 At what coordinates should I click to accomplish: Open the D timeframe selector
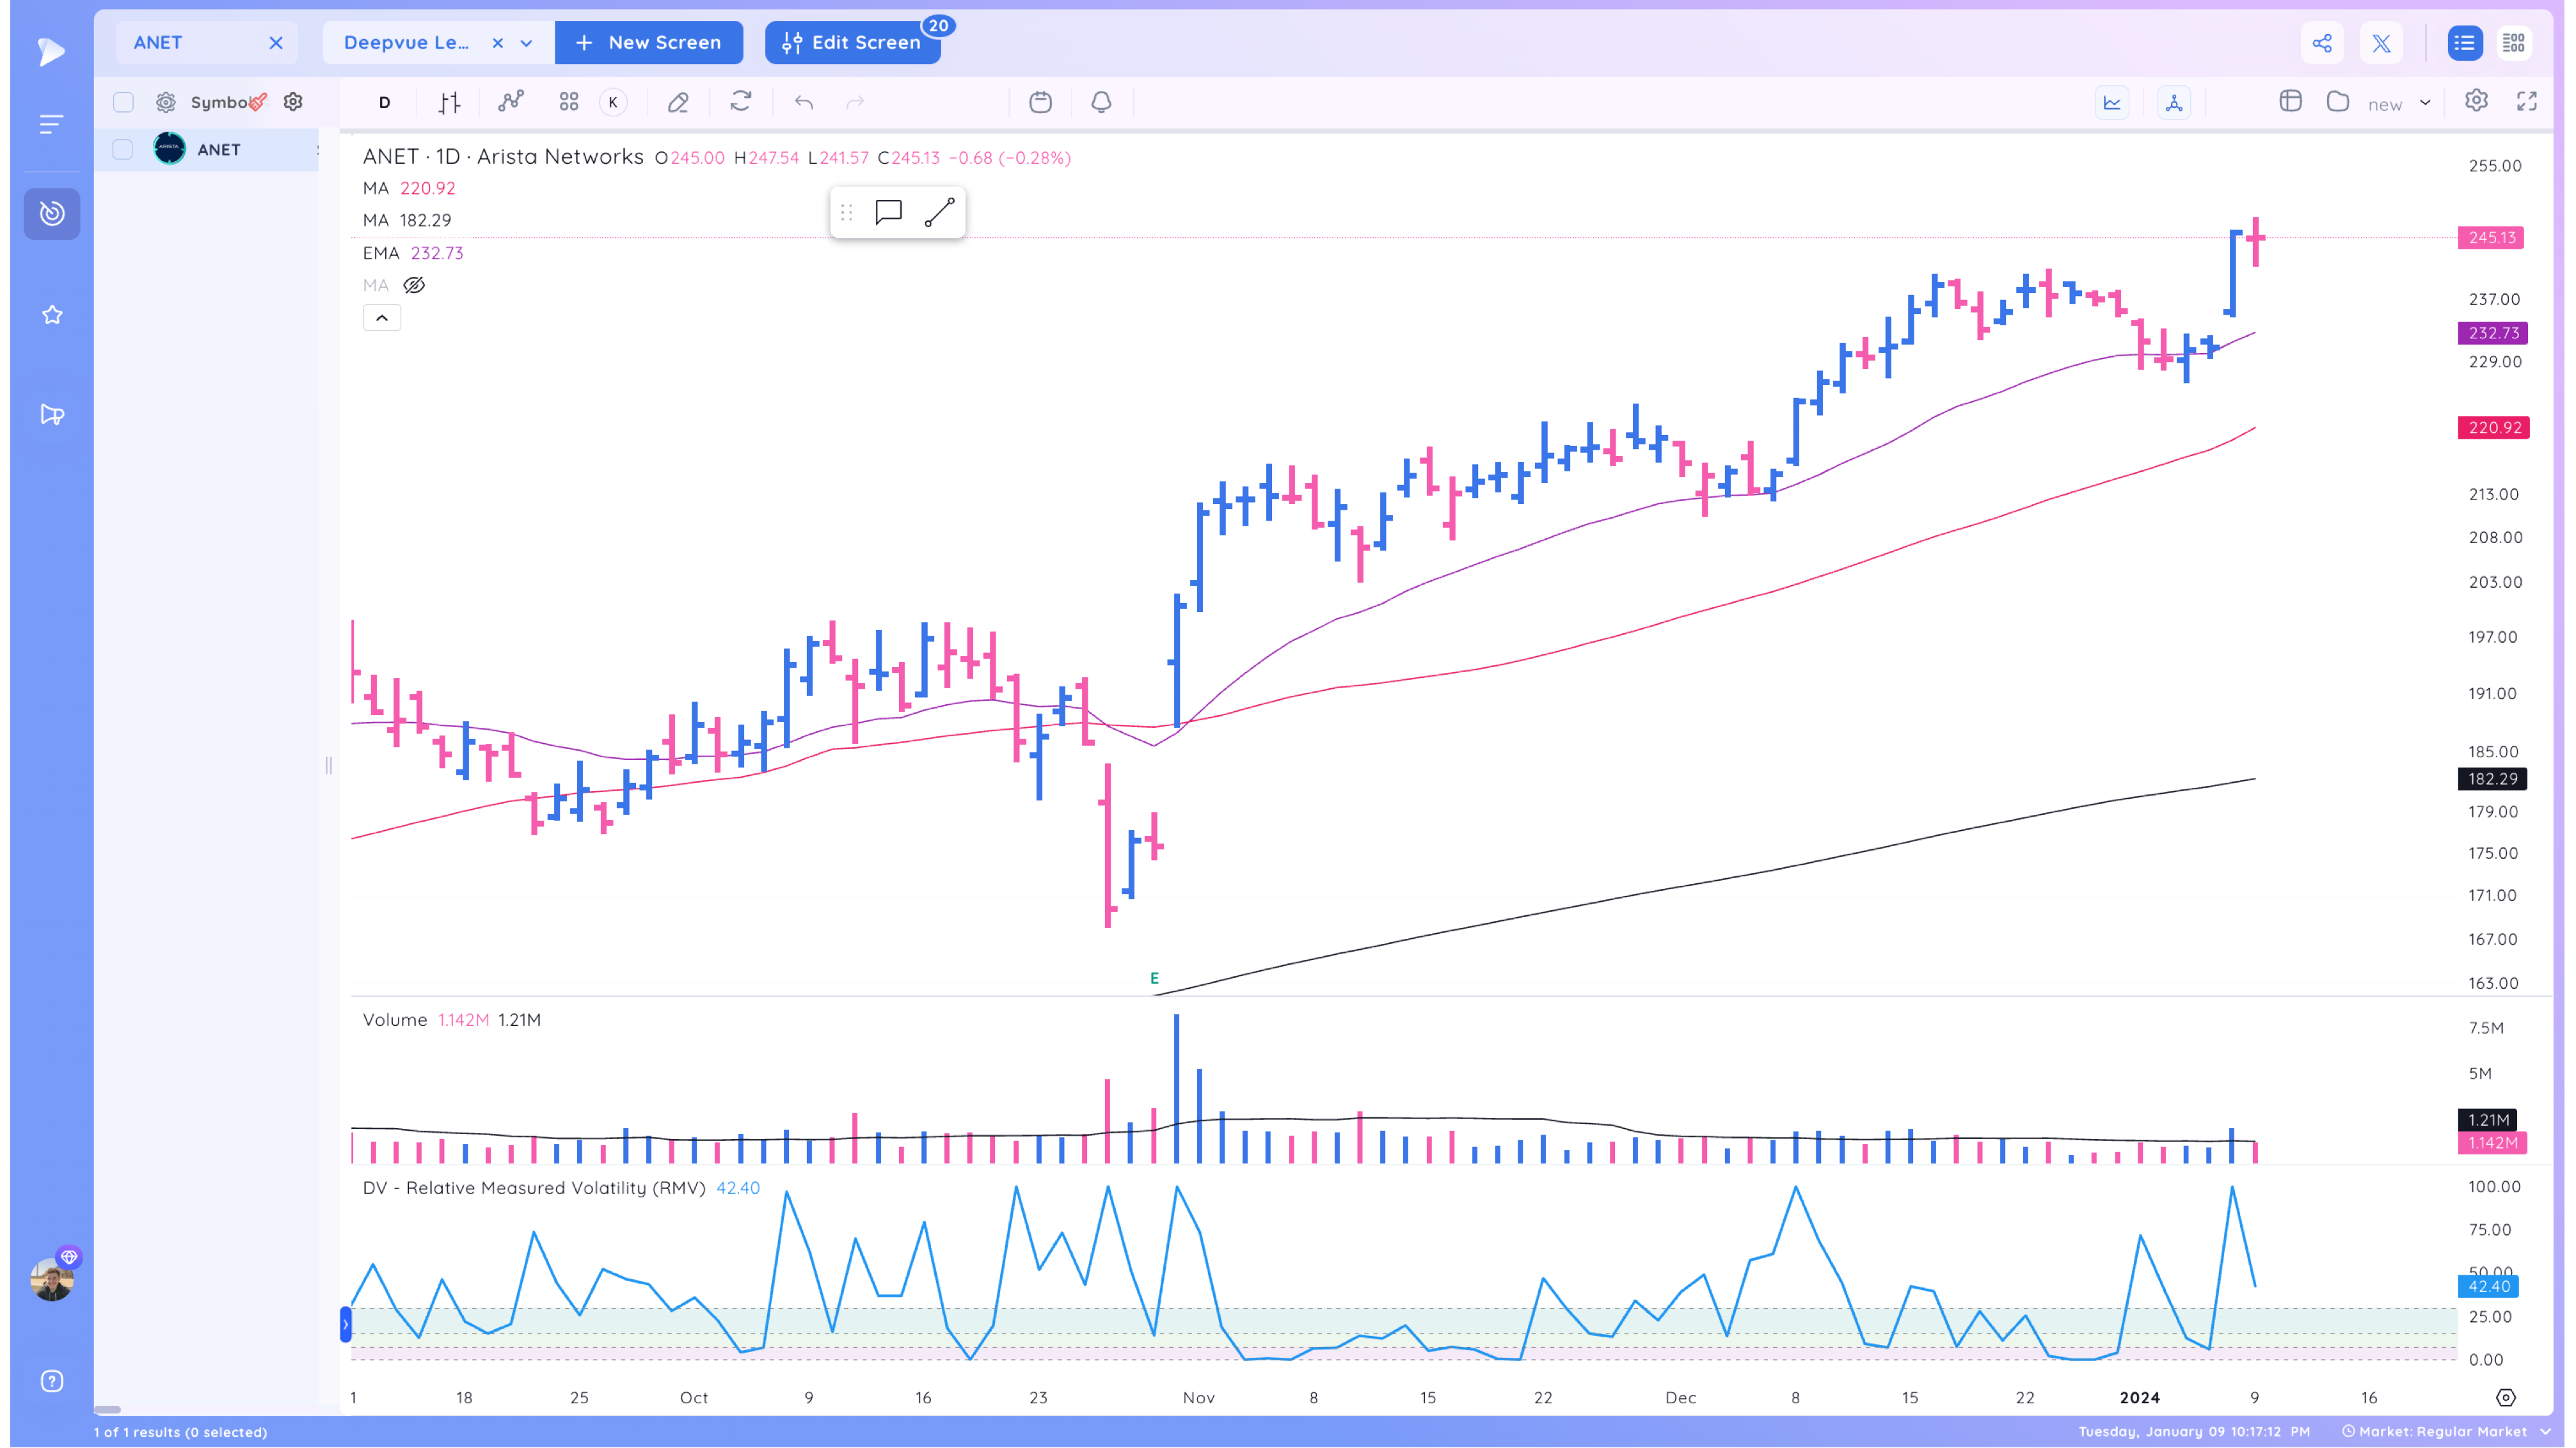point(384,102)
